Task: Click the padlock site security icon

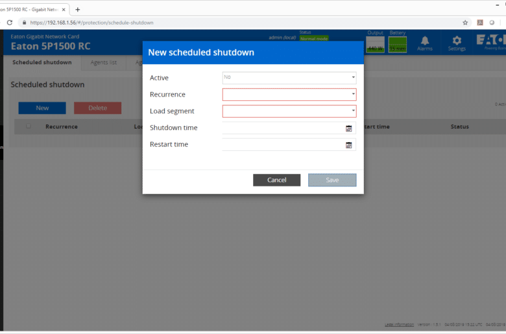Action: pyautogui.click(x=24, y=23)
